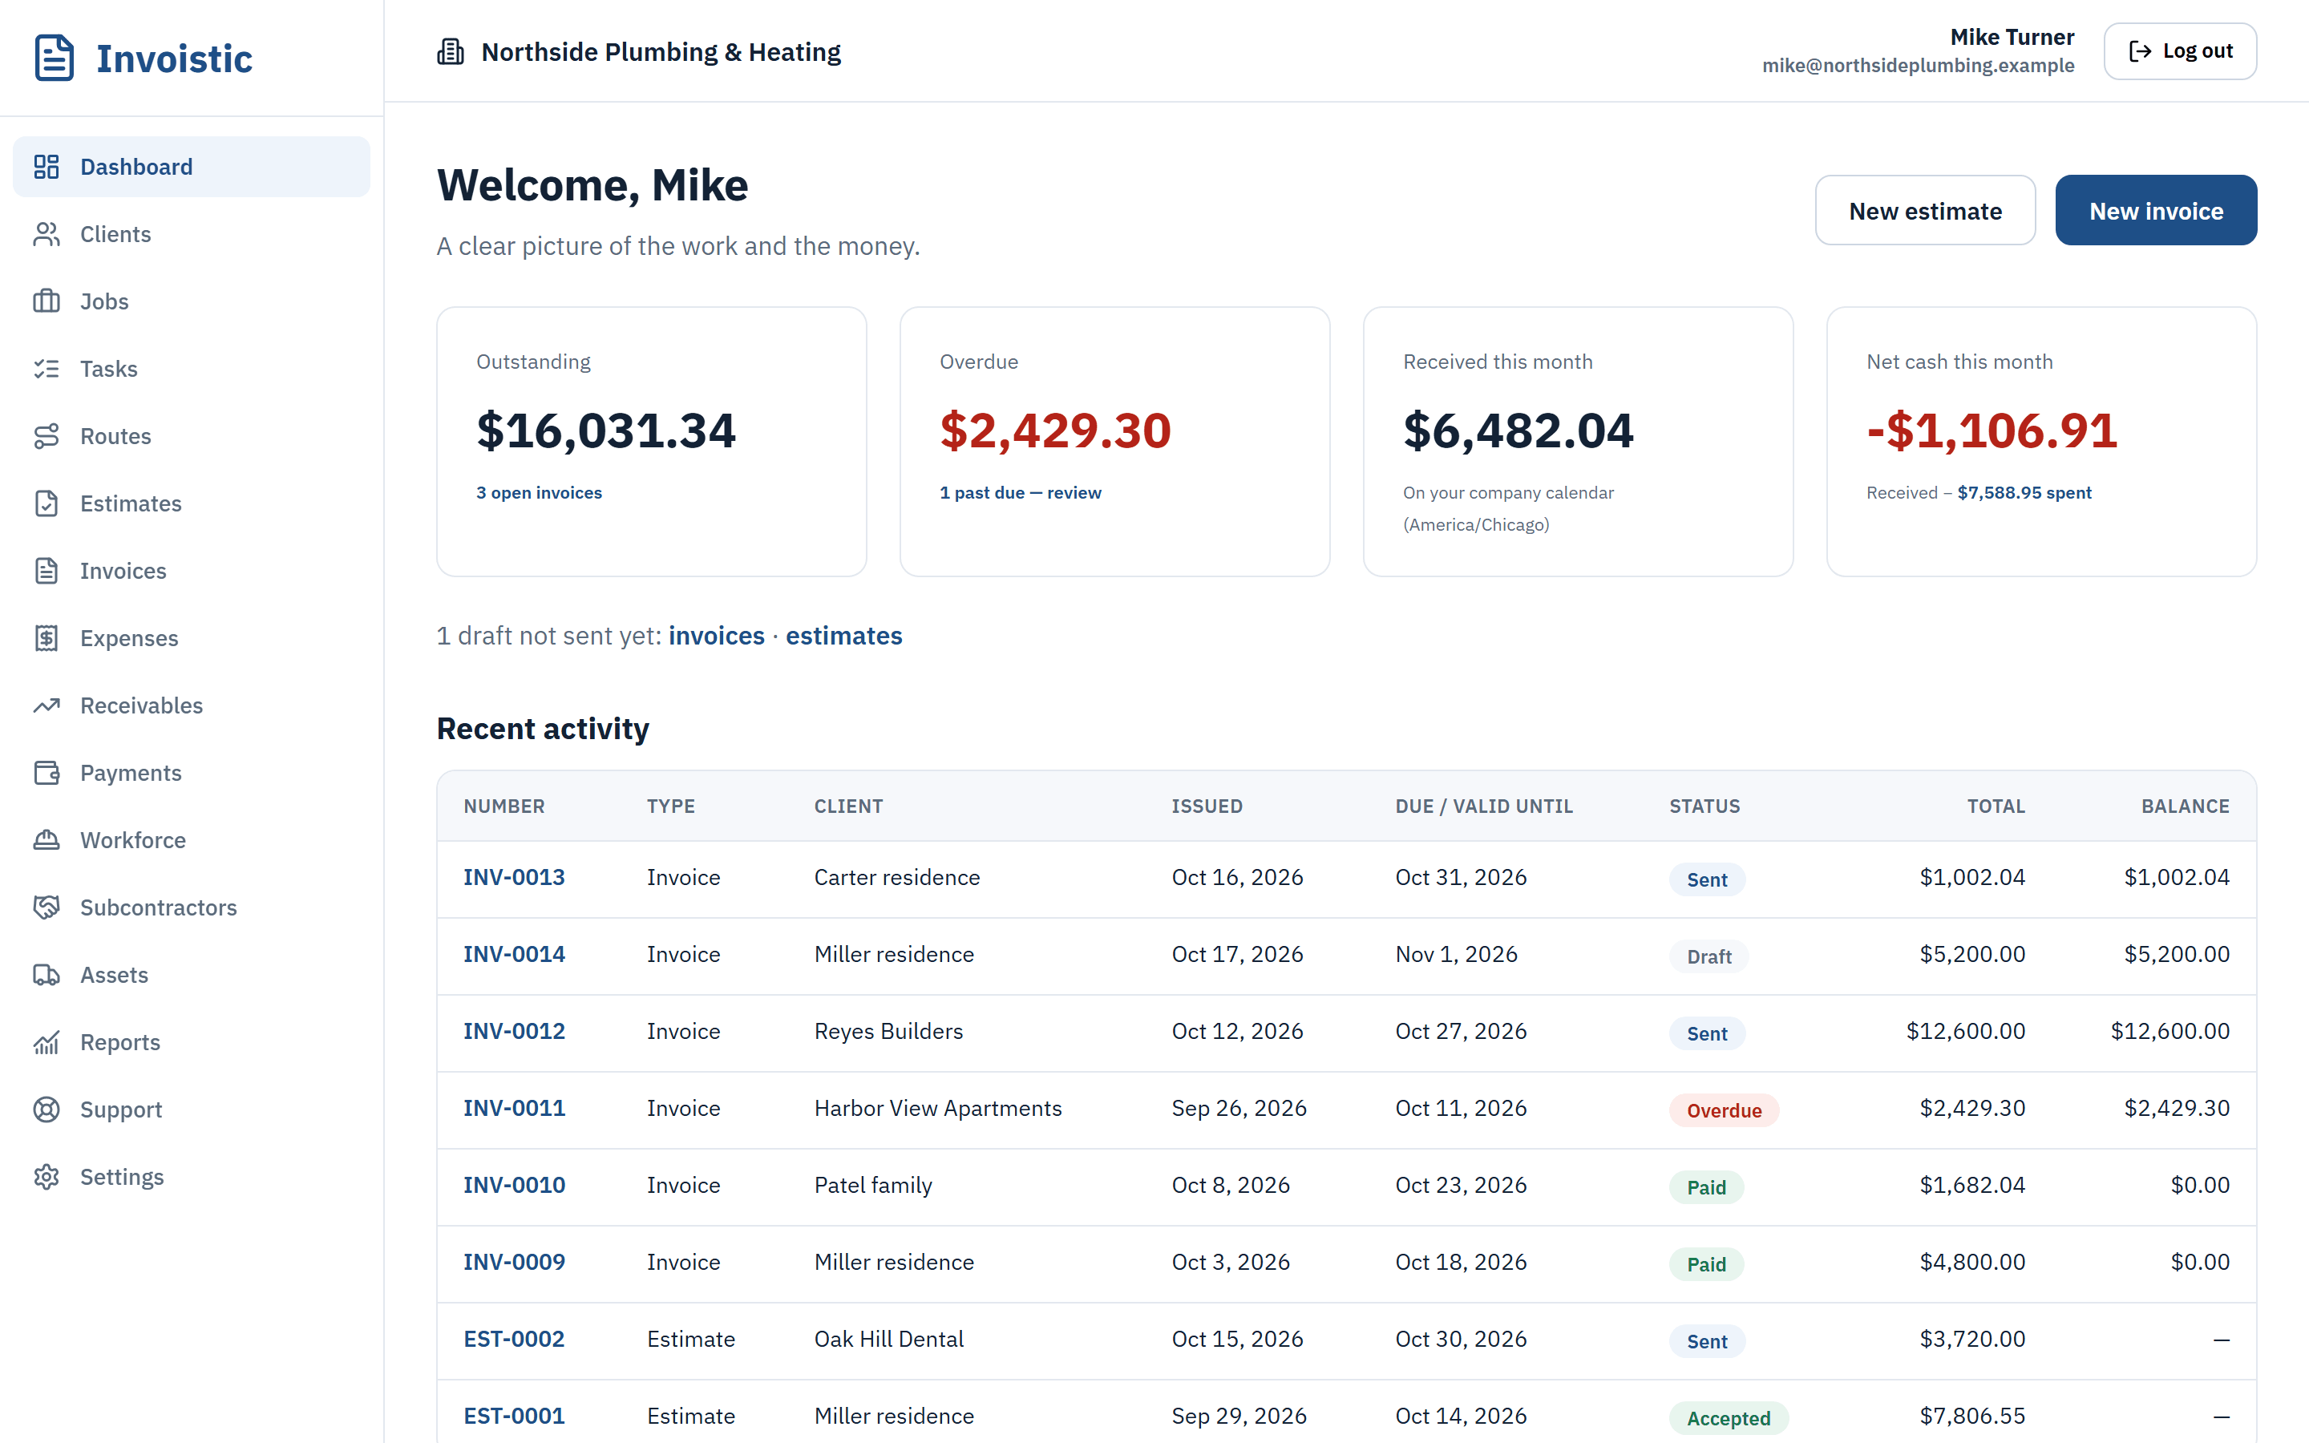Open invoice INV-0013
The width and height of the screenshot is (2309, 1443).
514,877
